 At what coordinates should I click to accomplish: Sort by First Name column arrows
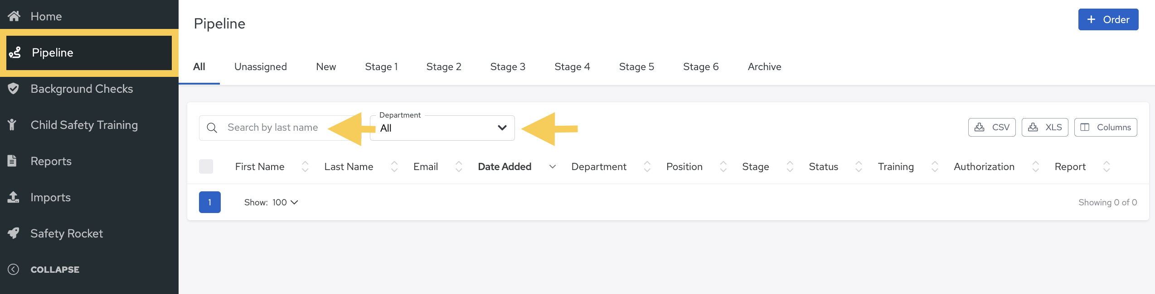pyautogui.click(x=305, y=167)
